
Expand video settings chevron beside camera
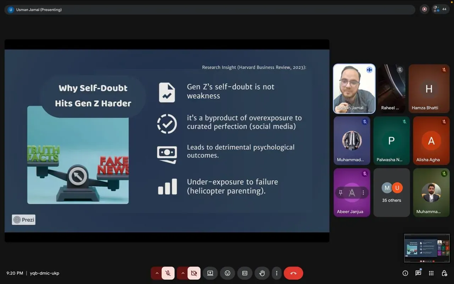pyautogui.click(x=183, y=273)
